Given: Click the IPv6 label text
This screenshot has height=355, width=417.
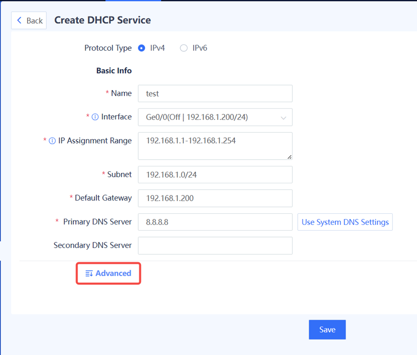Looking at the screenshot, I should pyautogui.click(x=200, y=48).
